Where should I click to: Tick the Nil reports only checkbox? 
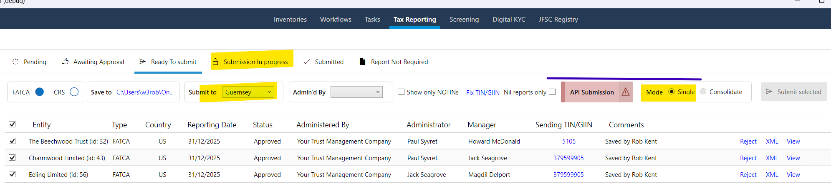(x=552, y=92)
